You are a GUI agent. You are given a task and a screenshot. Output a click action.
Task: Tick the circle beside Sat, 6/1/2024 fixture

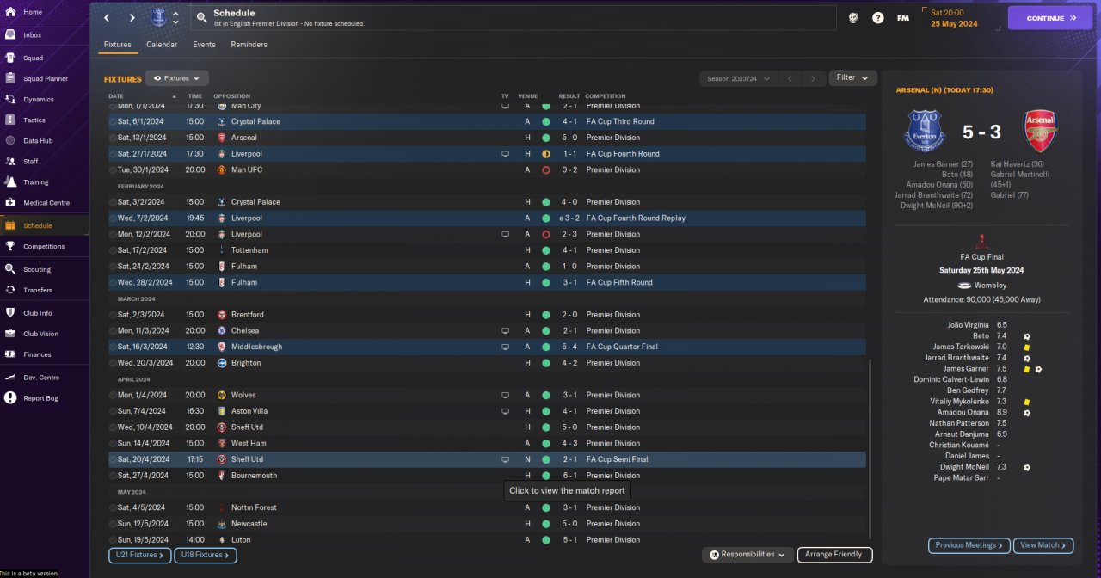(113, 121)
